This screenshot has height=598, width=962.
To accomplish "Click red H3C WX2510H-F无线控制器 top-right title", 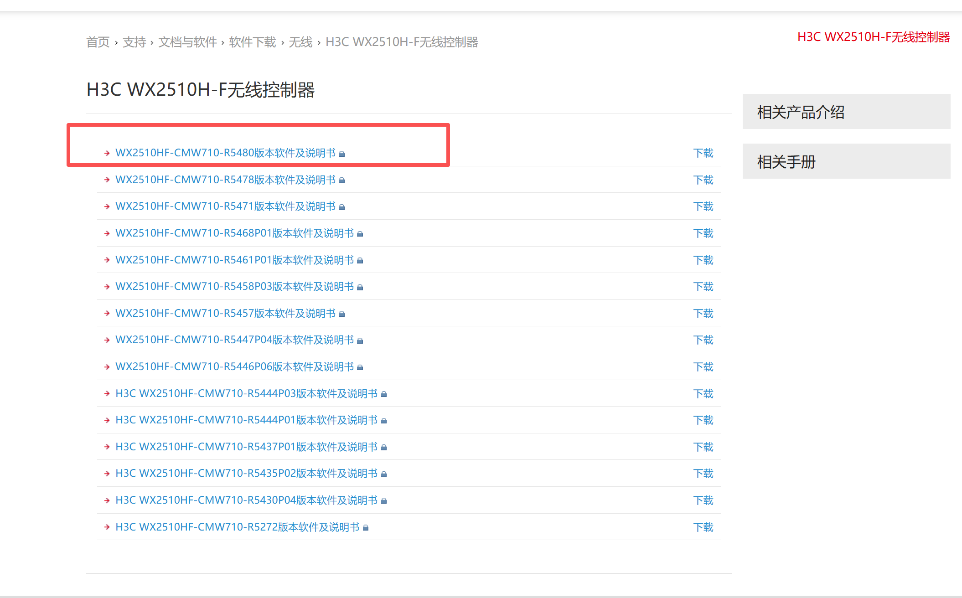I will (873, 37).
